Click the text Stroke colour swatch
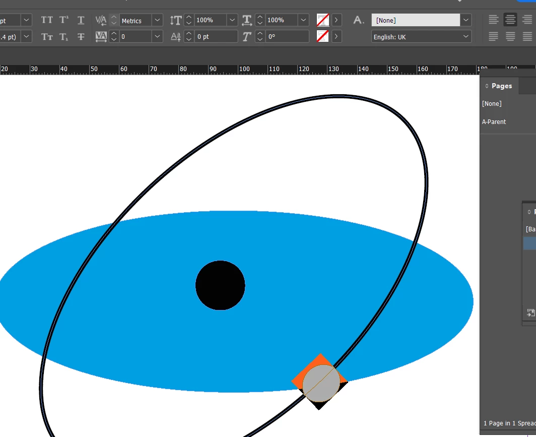This screenshot has height=437, width=536. (323, 36)
